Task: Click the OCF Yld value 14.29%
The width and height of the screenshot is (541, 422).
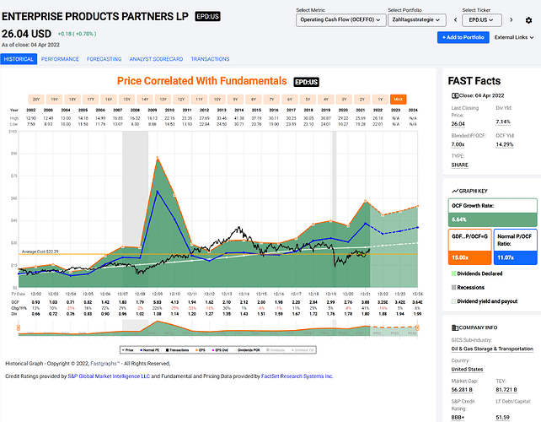Action: pyautogui.click(x=505, y=144)
